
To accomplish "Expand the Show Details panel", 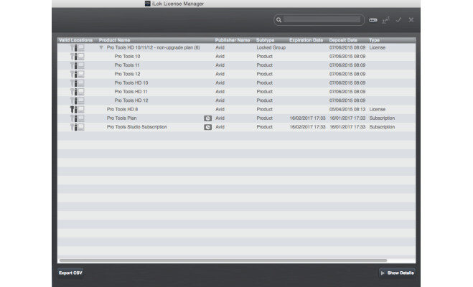I will (x=397, y=273).
